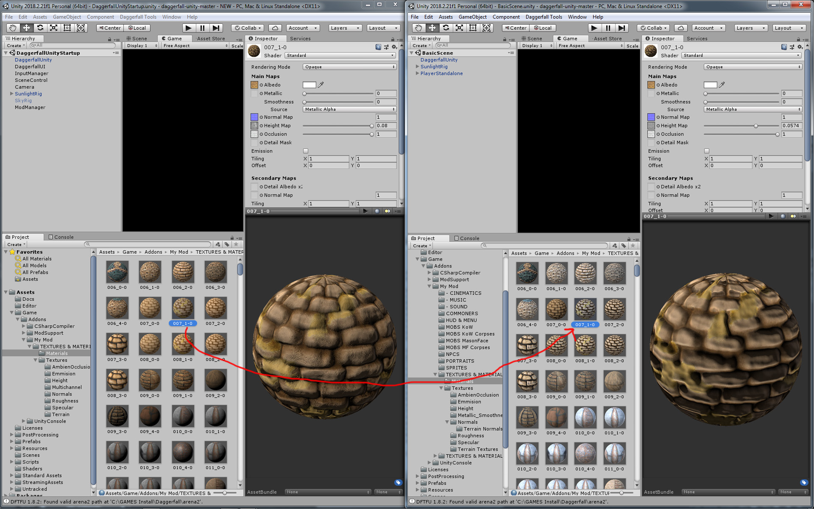The image size is (814, 509).
Task: Open Asset Store tab in left window
Action: click(x=211, y=39)
